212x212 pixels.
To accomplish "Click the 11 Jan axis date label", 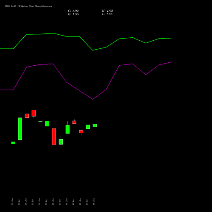I will (x=60, y=202).
